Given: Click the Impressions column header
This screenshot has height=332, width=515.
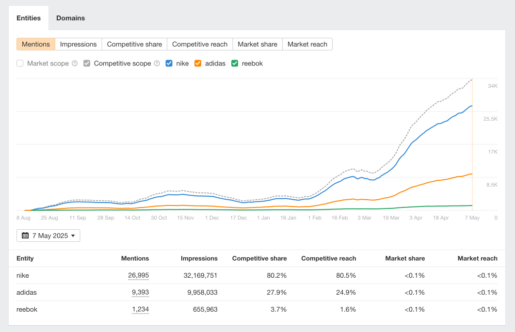Looking at the screenshot, I should [x=199, y=258].
